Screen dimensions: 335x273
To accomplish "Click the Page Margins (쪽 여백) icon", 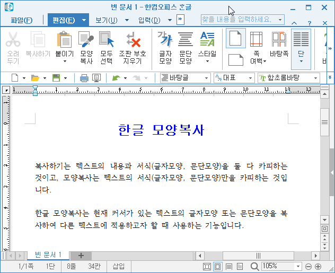I will (256, 39).
